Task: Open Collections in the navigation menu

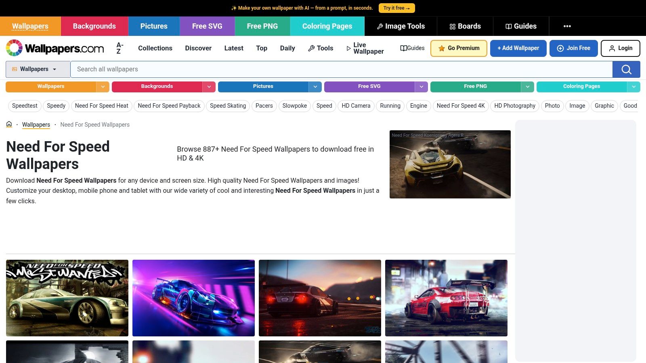Action: [x=155, y=48]
